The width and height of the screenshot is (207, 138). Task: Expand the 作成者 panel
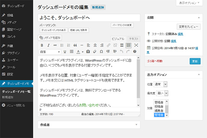coord(136,125)
